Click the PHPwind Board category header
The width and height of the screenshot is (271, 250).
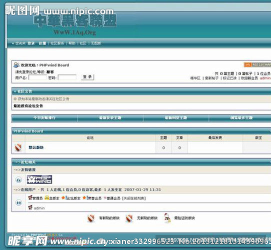28,131
